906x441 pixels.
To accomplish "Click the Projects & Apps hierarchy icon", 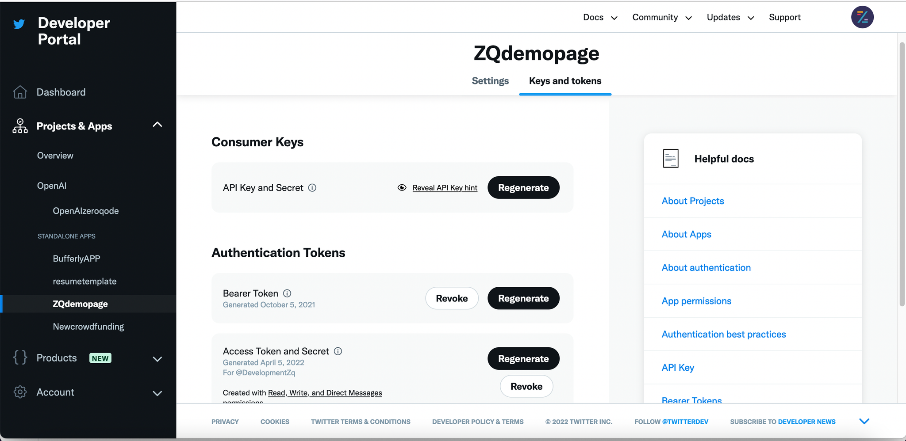I will pos(20,126).
